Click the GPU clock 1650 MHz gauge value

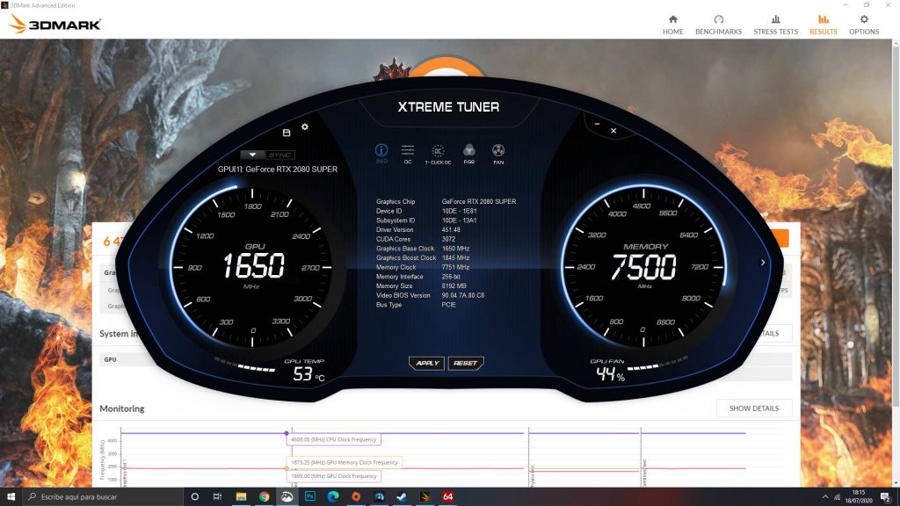tap(254, 265)
